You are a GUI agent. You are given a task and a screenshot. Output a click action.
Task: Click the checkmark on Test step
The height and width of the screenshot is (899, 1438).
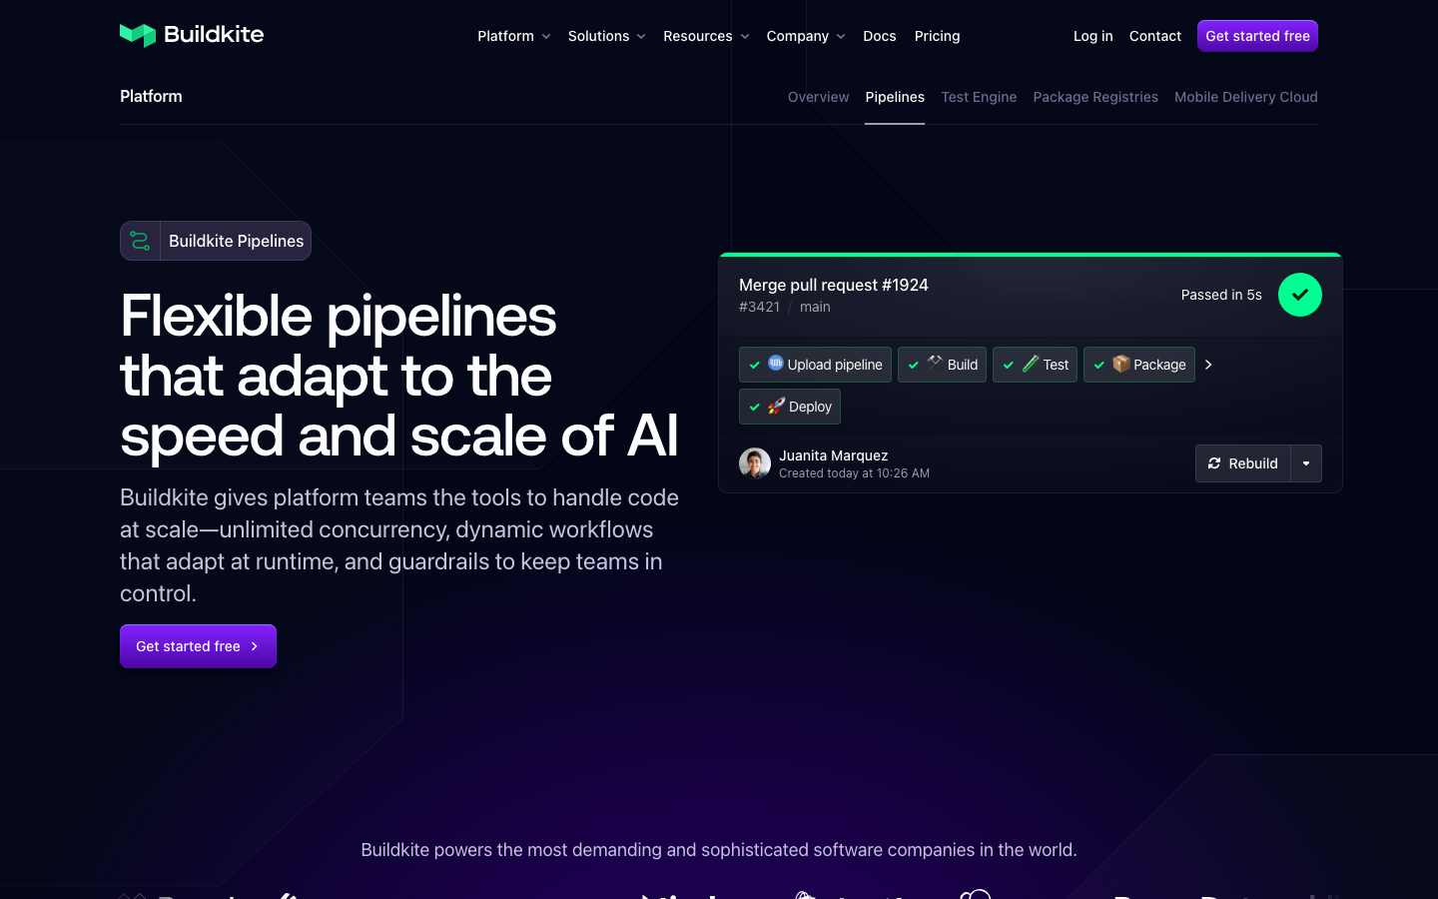click(x=1009, y=366)
